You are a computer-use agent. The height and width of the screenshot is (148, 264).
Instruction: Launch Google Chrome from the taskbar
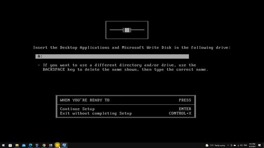44,145
